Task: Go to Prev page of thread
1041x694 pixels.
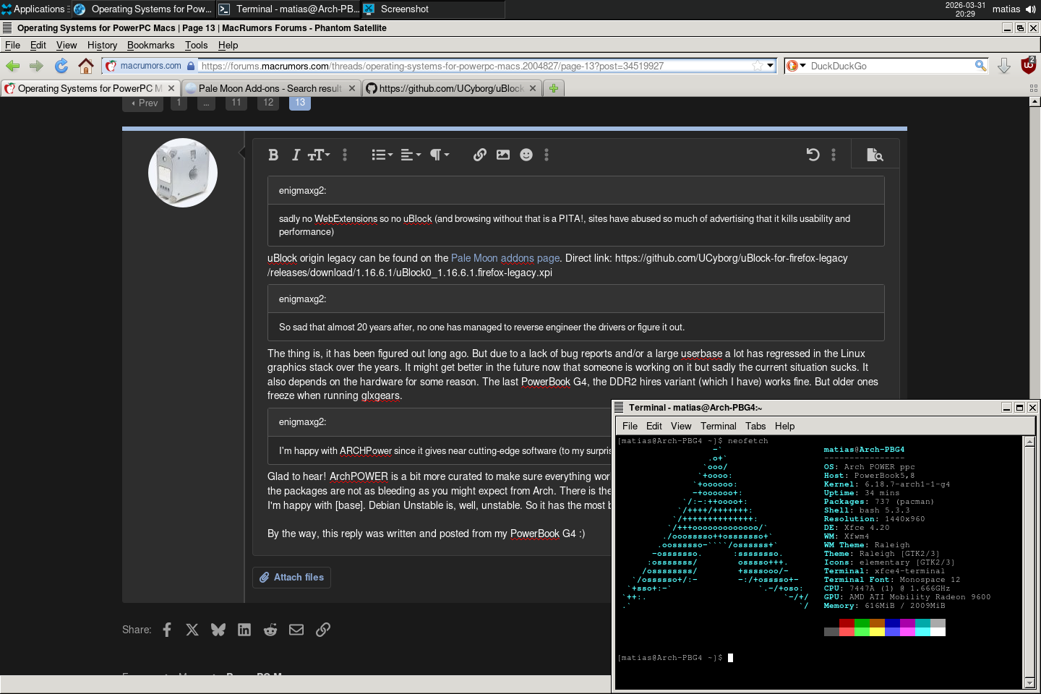Action: (145, 103)
